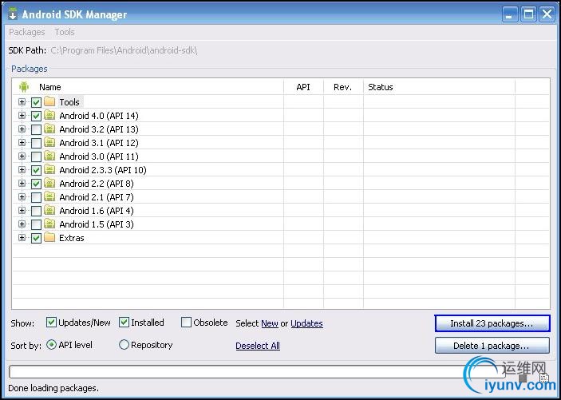Viewport: 561px width, 400px height.
Task: Select the API level sort option
Action: (52, 345)
